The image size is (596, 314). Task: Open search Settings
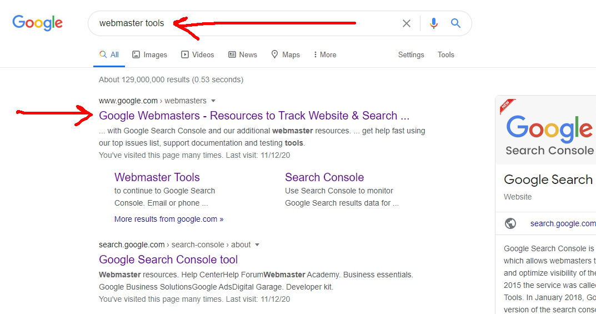point(411,54)
